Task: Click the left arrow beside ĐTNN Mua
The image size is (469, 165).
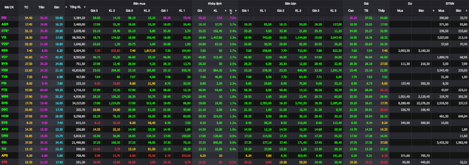Action: tap(433, 10)
